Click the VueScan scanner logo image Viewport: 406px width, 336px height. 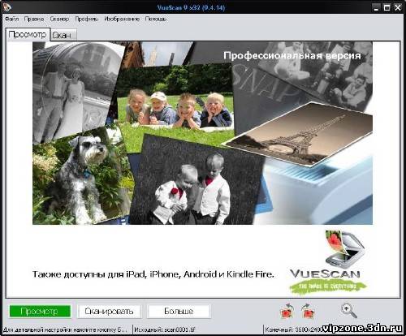point(328,262)
